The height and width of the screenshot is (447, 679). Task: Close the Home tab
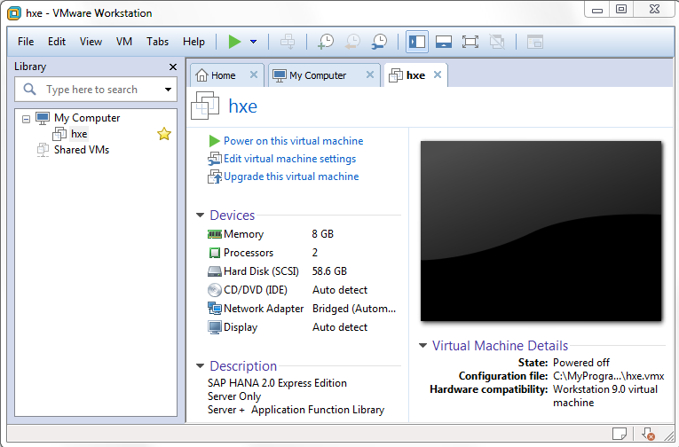tap(254, 74)
